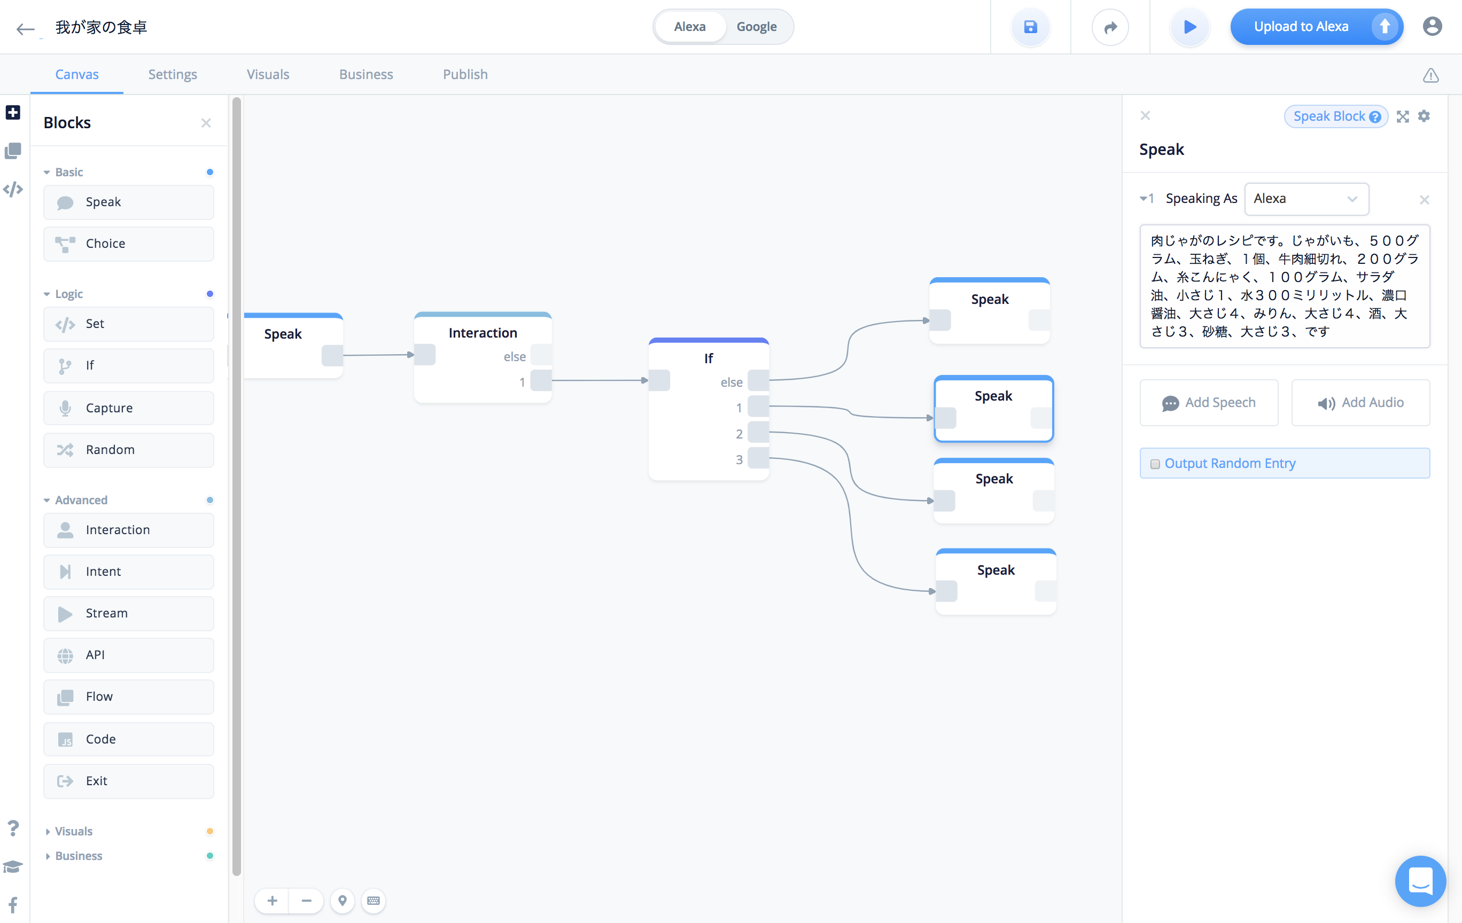1462x923 pixels.
Task: Switch platform toggle to Google
Action: click(756, 27)
